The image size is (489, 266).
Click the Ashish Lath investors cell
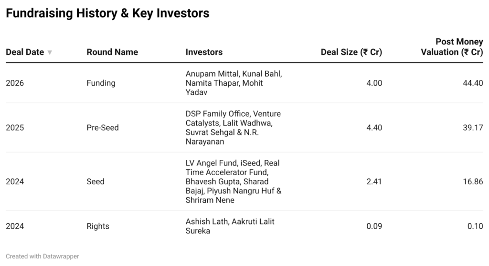click(x=230, y=226)
